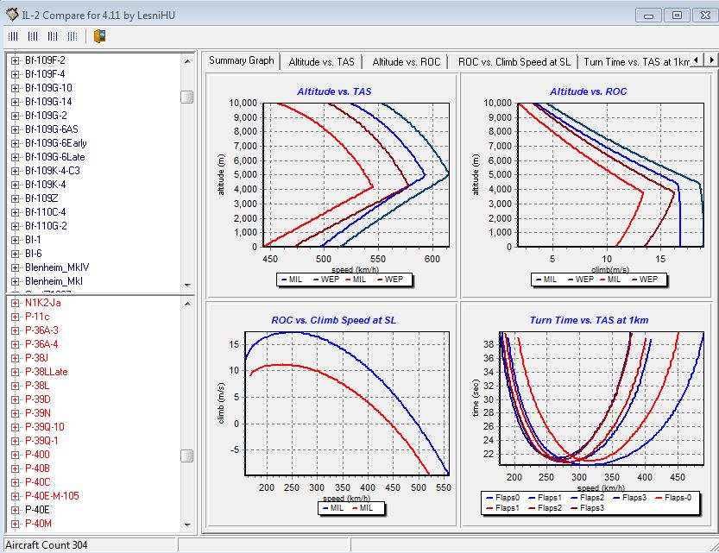The height and width of the screenshot is (553, 719).
Task: Click the exit door toolbar icon
Action: (x=100, y=36)
